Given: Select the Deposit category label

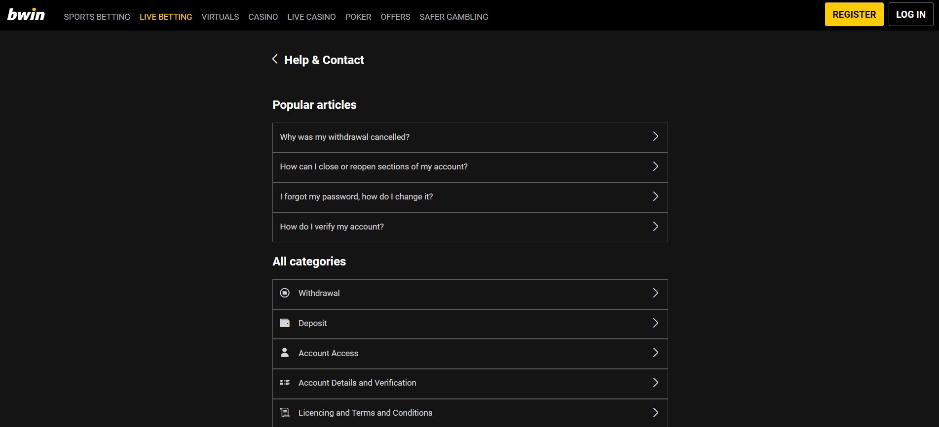Looking at the screenshot, I should pyautogui.click(x=312, y=323).
